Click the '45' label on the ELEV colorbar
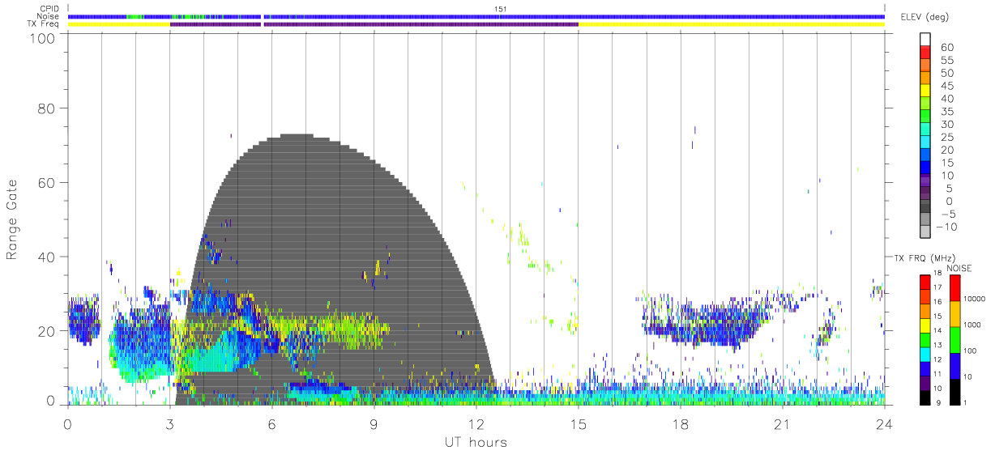995x459 pixels. pyautogui.click(x=946, y=86)
